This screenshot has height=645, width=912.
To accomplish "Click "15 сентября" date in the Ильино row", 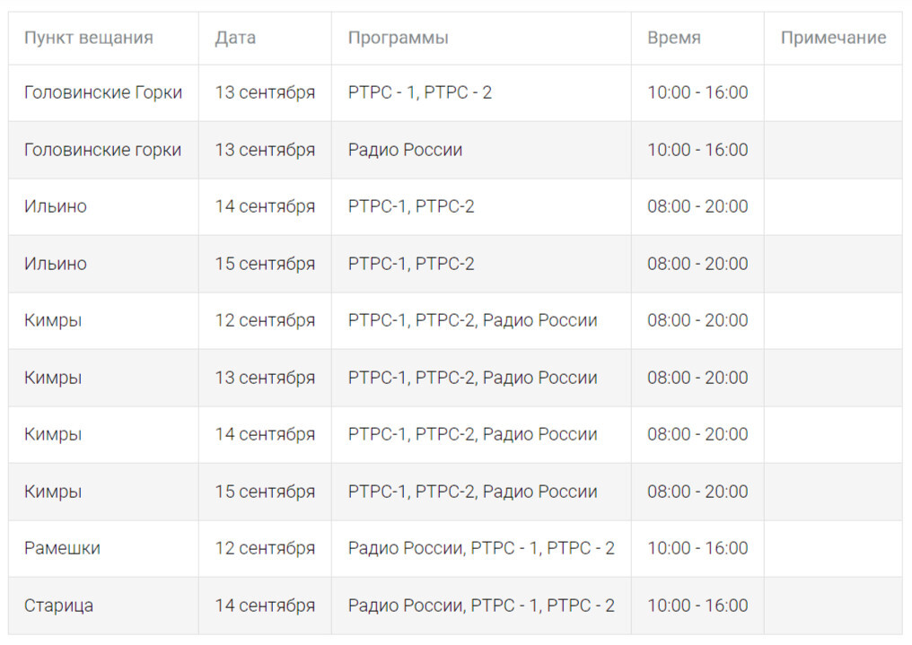I will (265, 264).
